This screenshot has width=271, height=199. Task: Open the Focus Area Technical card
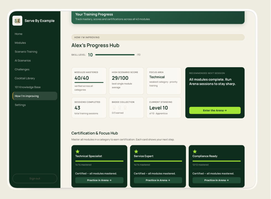[x=164, y=81]
